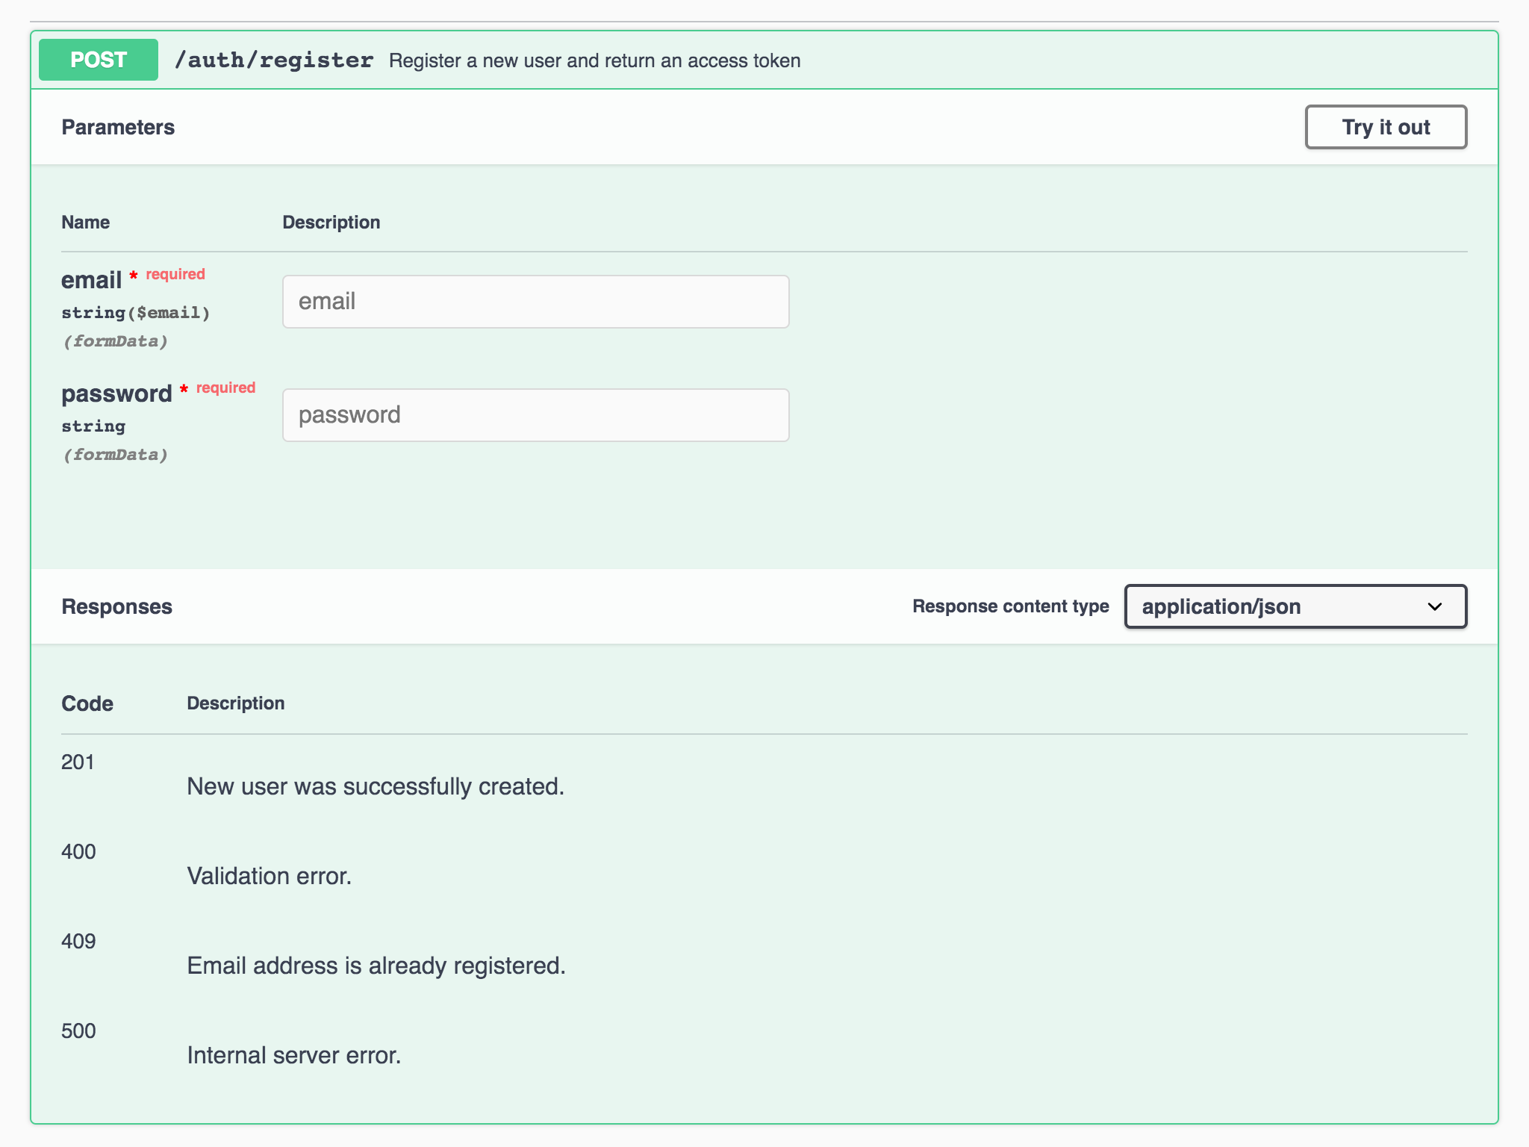Click the Description header above the email field
Screen dimensions: 1529x1147
[331, 223]
